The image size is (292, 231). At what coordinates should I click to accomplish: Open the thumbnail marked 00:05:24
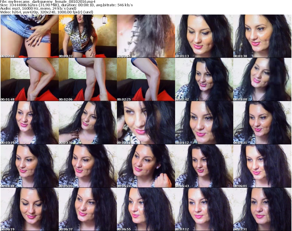click(x=146, y=166)
